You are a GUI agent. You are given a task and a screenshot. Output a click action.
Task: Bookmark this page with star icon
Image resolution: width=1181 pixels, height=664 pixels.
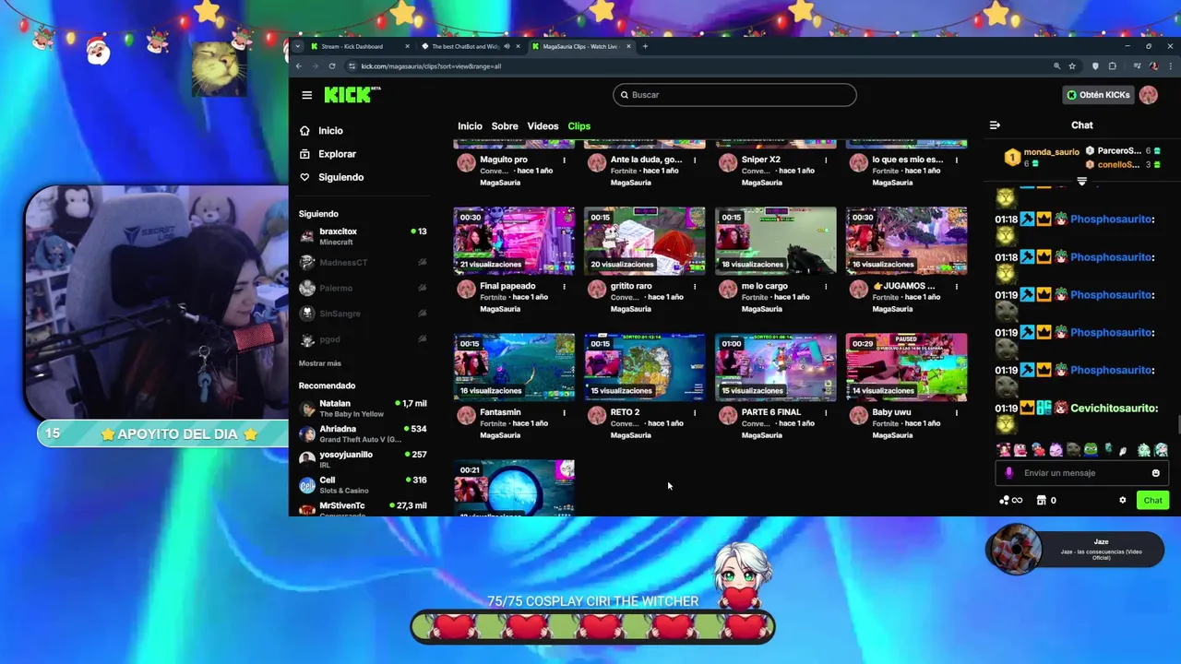point(1072,66)
